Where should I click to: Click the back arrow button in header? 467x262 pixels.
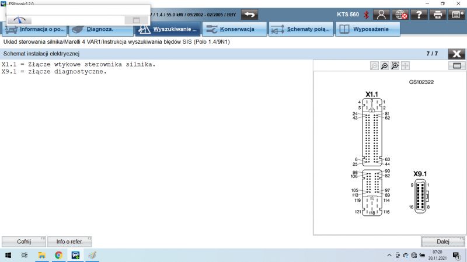coord(250,14)
